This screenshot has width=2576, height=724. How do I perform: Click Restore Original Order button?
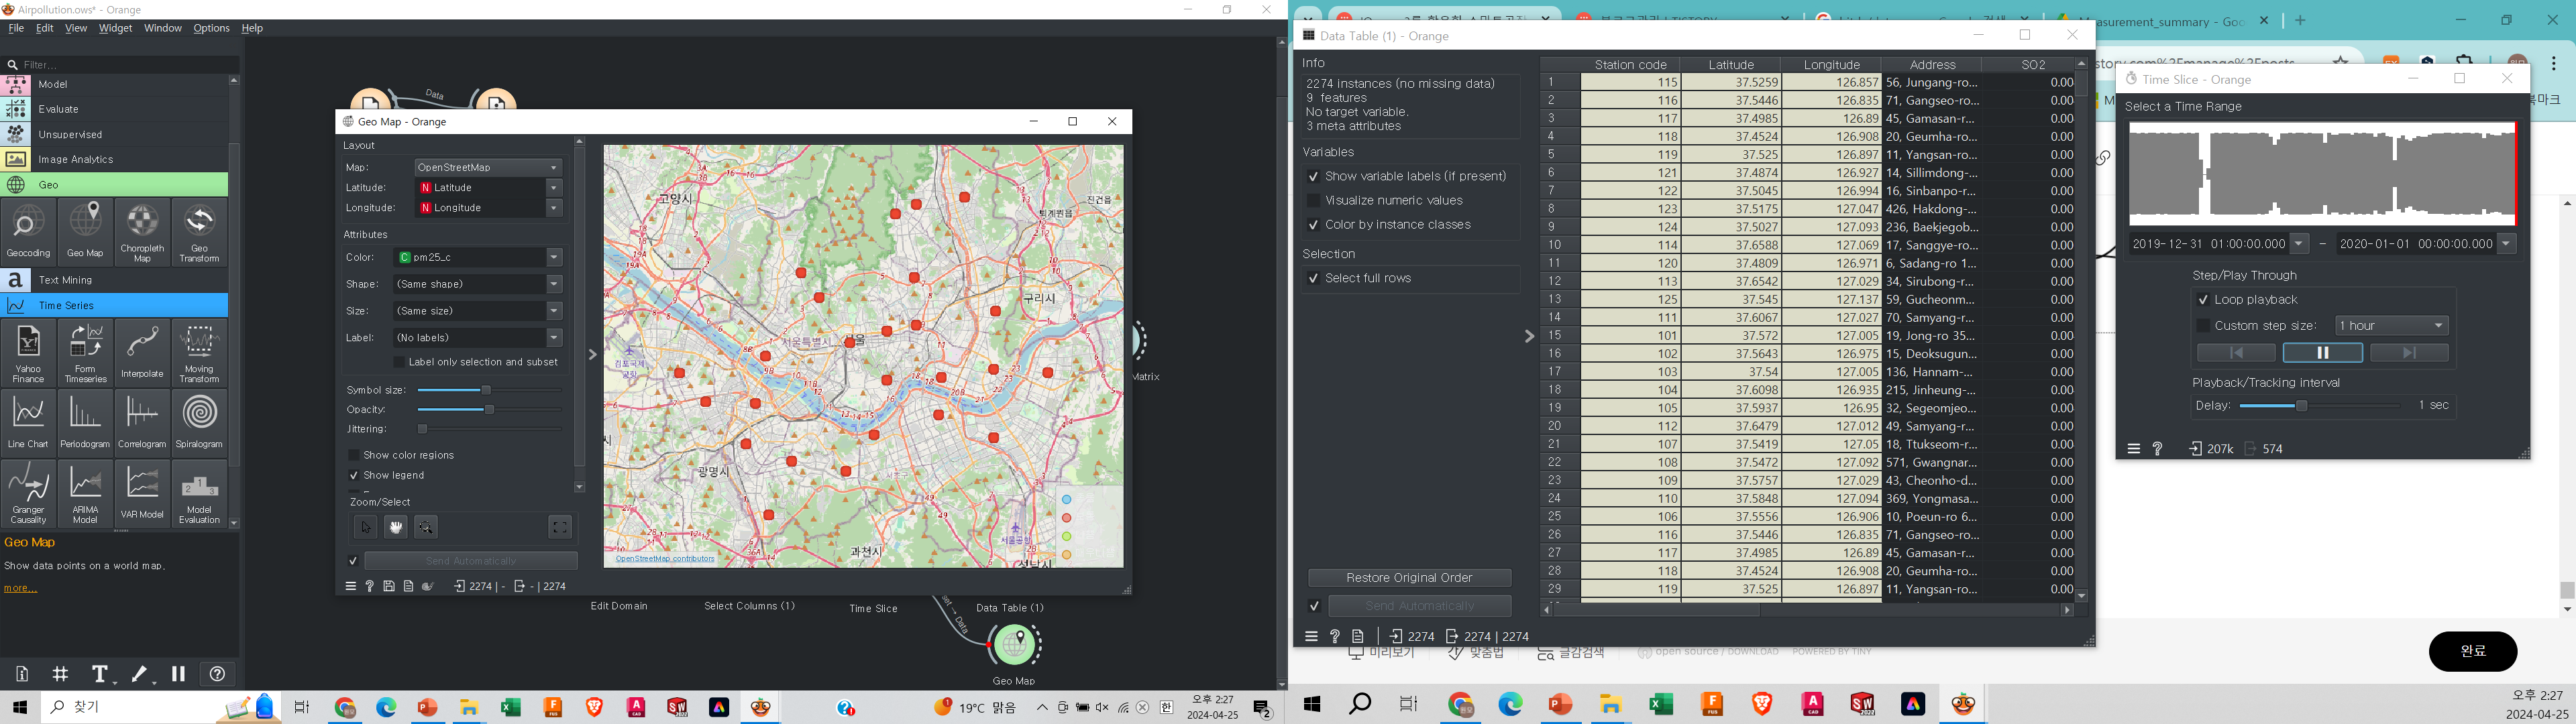[1409, 578]
